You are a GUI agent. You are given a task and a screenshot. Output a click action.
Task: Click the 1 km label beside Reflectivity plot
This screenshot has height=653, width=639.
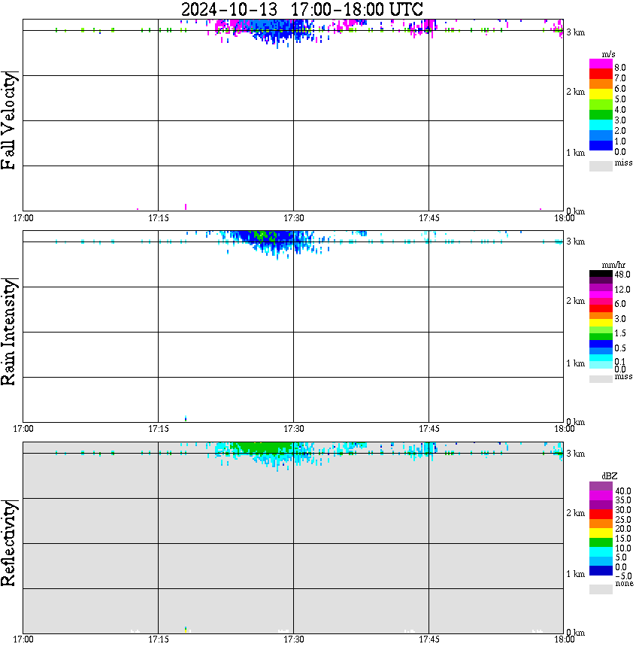(x=575, y=574)
